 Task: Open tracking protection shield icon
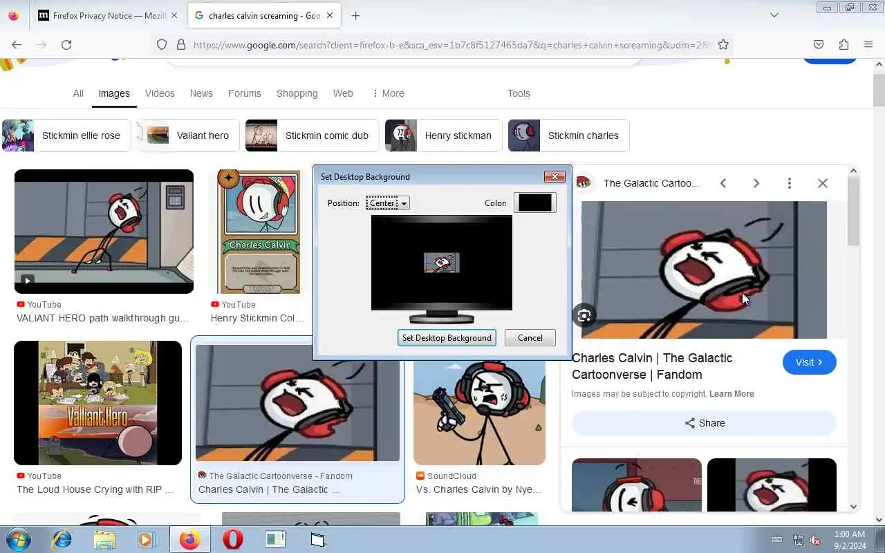pos(162,44)
